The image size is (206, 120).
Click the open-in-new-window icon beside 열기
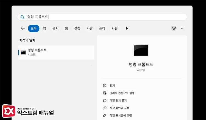105,85
